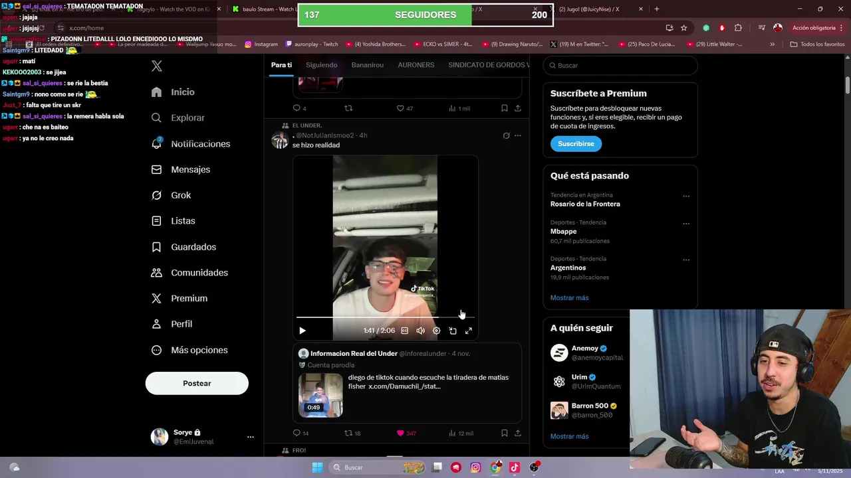Reply to post with 4 comments

click(x=300, y=108)
